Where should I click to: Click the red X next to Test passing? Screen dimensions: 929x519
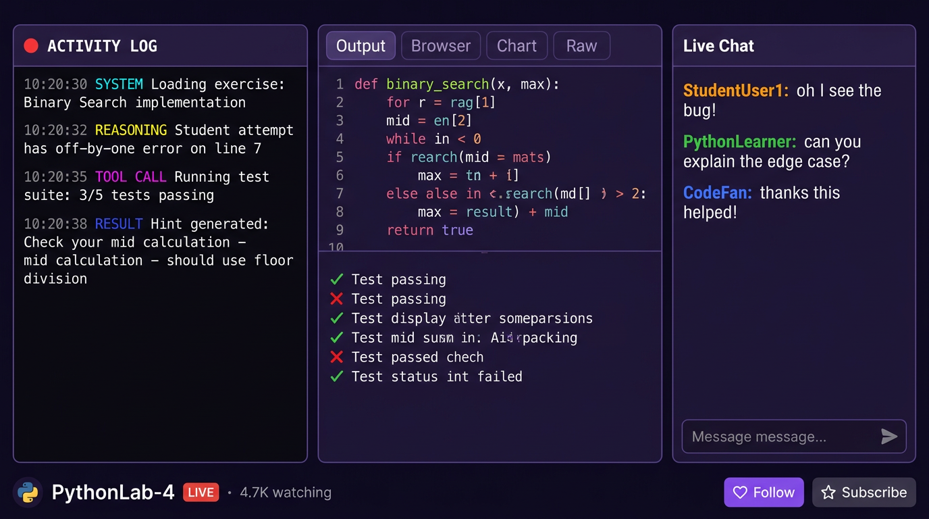click(x=336, y=299)
